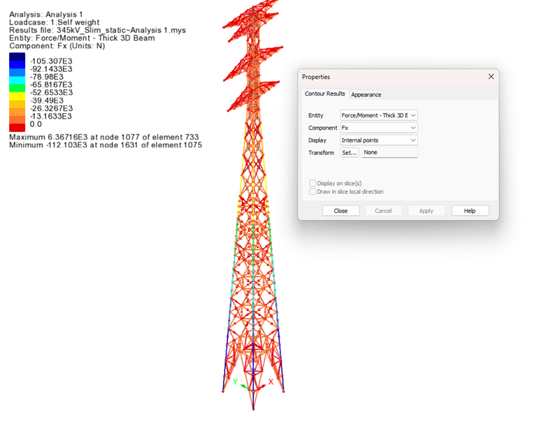Close the Properties dialog using the X
This screenshot has height=423, width=539.
(x=491, y=77)
